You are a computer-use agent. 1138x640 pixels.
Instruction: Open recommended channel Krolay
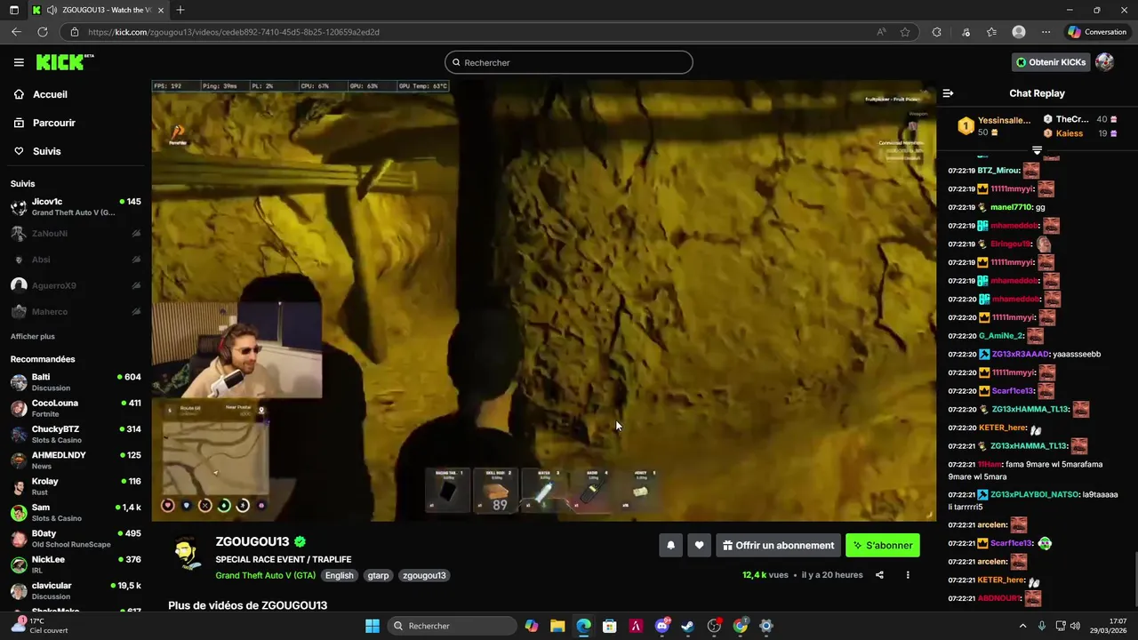pyautogui.click(x=76, y=486)
